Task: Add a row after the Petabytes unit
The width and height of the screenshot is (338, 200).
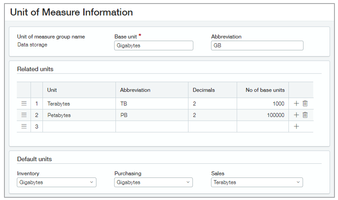Action: (x=296, y=115)
